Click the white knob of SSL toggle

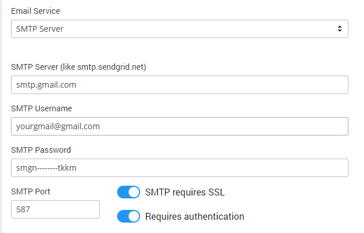pos(134,192)
